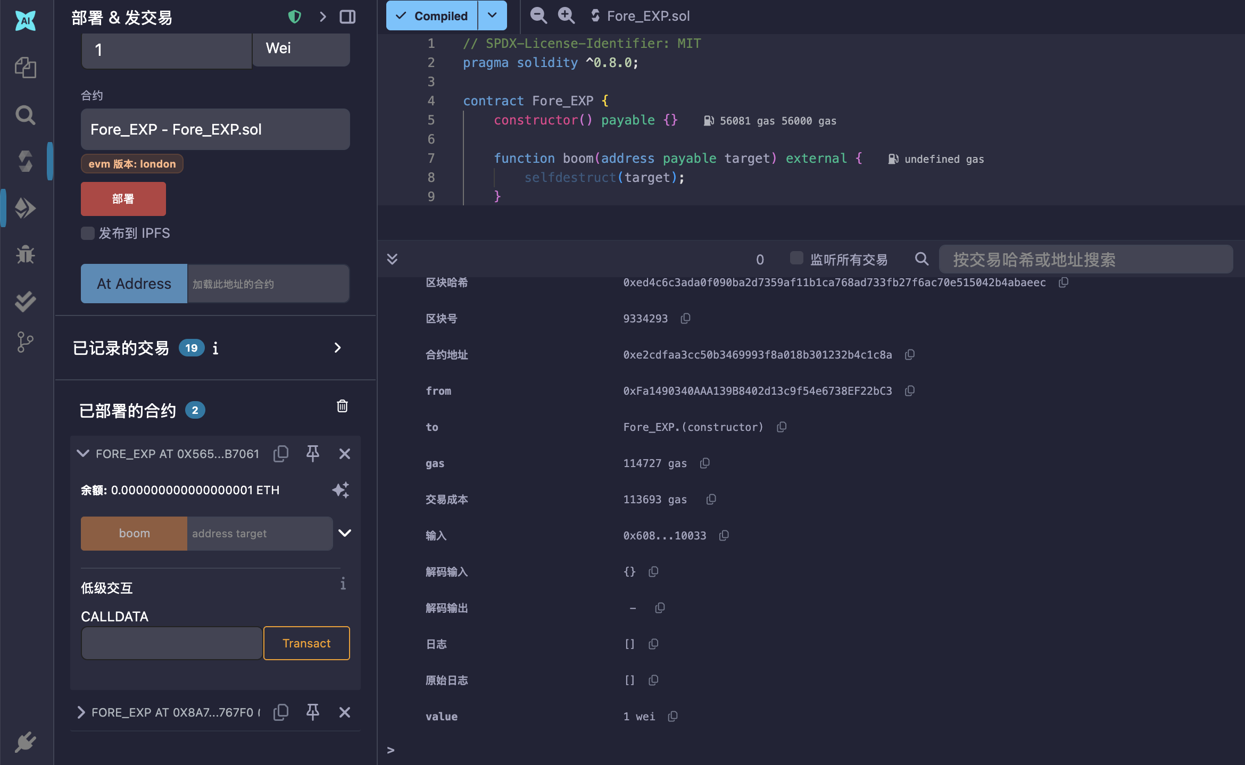Expand the 已记录的交易 section
Screen dimensions: 1245x765
[x=337, y=348]
